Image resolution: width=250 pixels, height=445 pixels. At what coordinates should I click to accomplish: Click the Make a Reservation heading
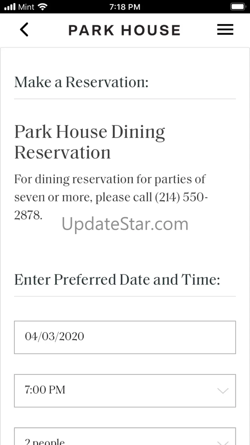[81, 82]
